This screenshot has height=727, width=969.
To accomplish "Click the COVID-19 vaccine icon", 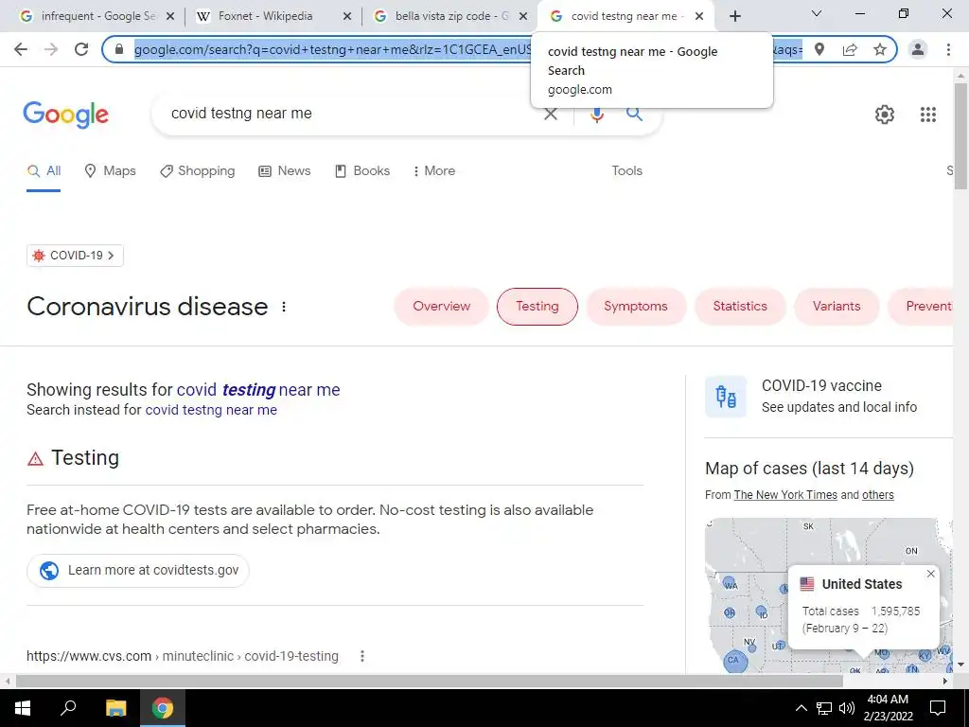I will pos(726,397).
